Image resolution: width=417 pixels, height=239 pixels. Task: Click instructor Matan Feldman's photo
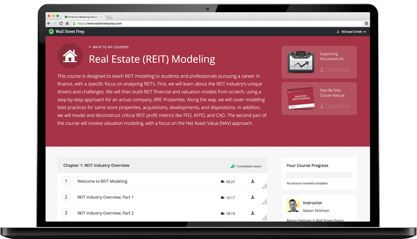[293, 205]
